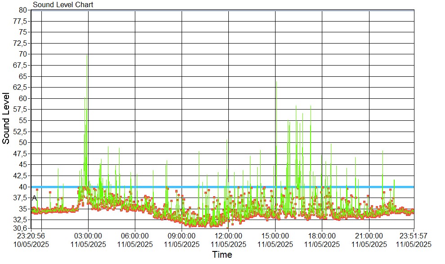Click the 03:00:00 time tick label
The height and width of the screenshot is (264, 445).
click(88, 236)
